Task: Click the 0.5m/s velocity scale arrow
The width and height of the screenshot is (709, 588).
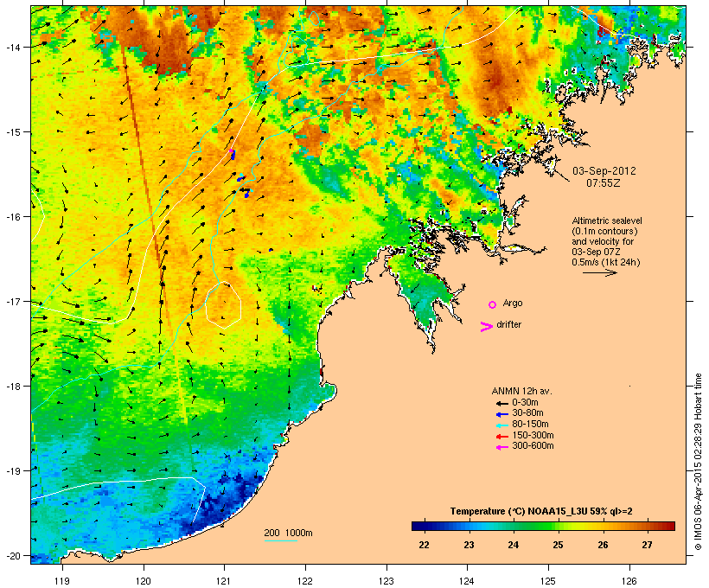Action: (599, 272)
